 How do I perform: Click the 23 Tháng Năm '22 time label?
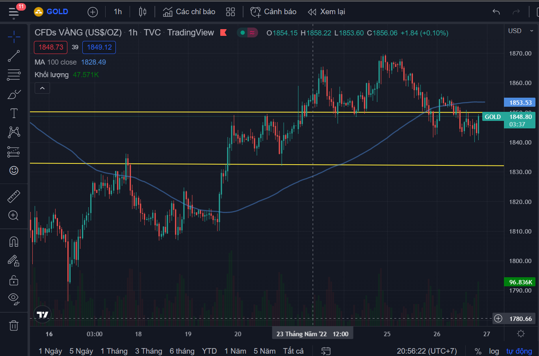coord(312,334)
